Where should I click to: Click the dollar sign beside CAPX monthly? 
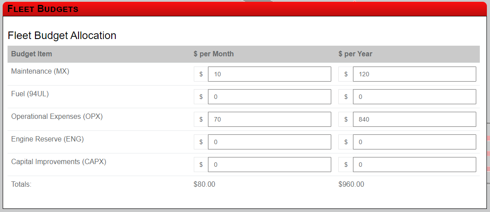(x=201, y=165)
